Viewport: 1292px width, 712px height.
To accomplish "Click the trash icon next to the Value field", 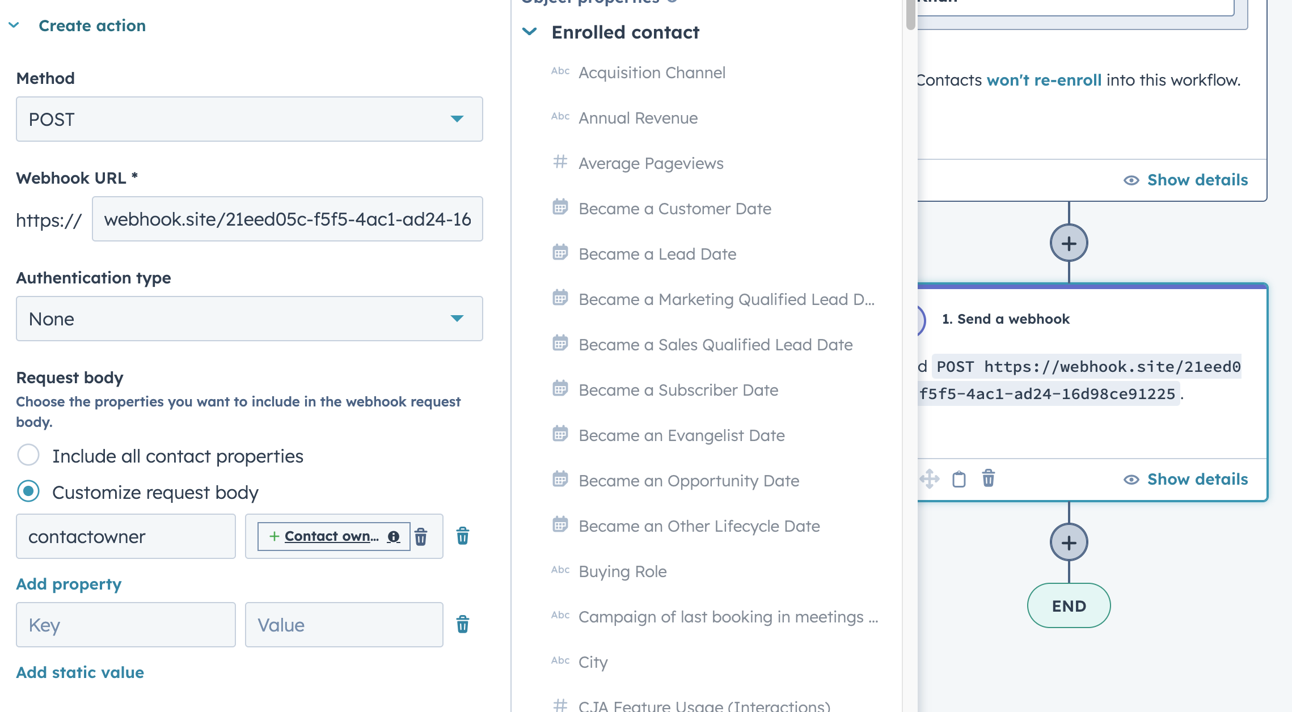I will pyautogui.click(x=463, y=624).
